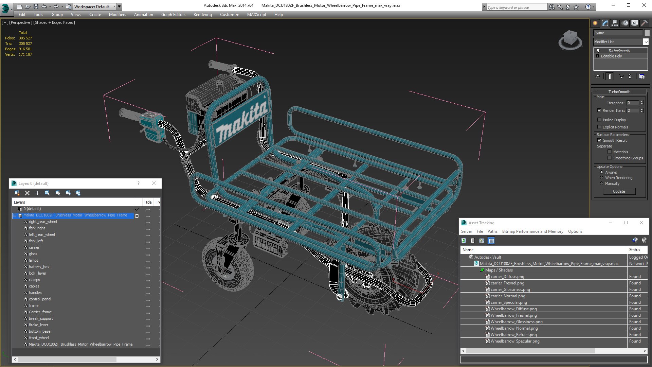Click Add Selected Objects plus icon in Layer dialog
The width and height of the screenshot is (652, 367).
coord(37,193)
